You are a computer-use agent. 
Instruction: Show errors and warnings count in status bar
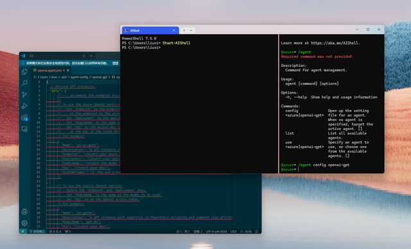tap(55, 232)
